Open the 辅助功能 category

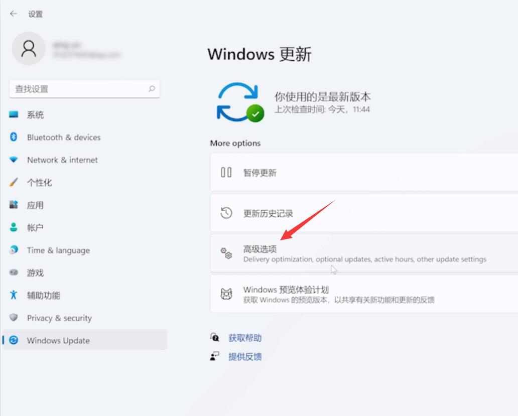click(x=84, y=295)
